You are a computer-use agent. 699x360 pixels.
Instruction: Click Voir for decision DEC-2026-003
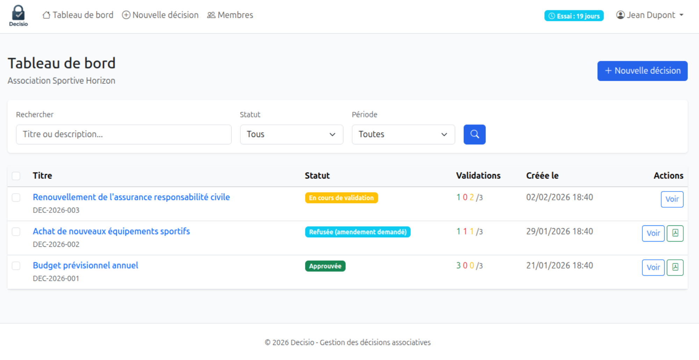pyautogui.click(x=671, y=199)
